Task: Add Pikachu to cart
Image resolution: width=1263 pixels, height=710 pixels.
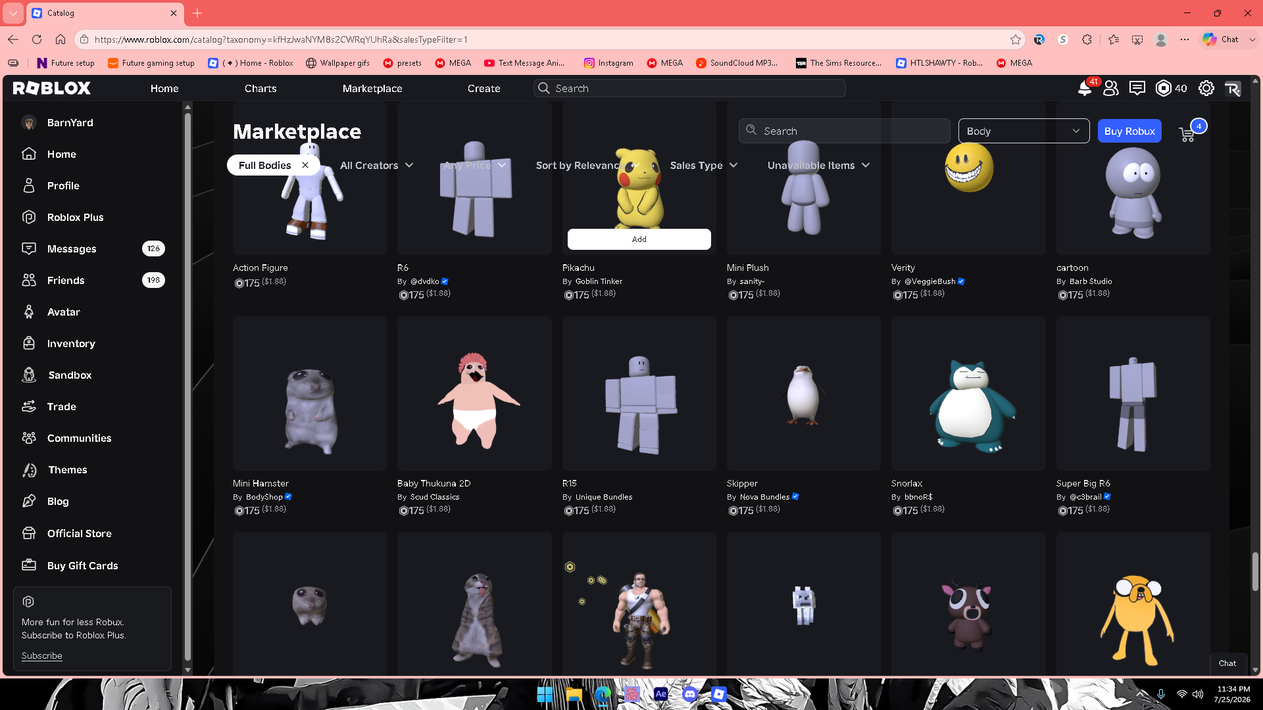Action: pos(639,239)
